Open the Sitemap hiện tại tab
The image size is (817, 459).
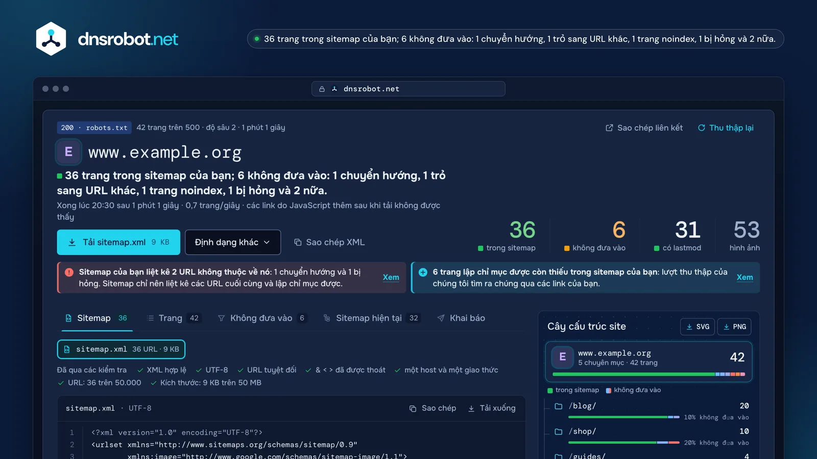372,318
